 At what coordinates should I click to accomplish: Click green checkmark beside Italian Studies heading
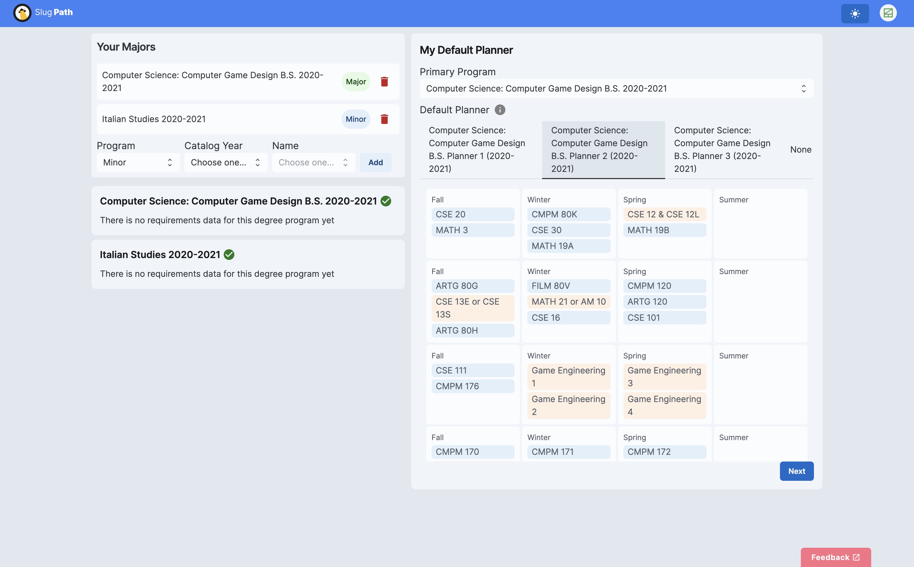(x=229, y=255)
